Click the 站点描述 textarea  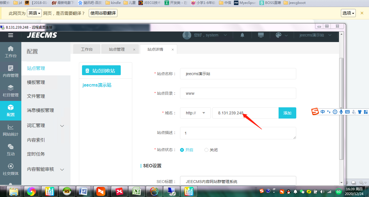pyautogui.click(x=238, y=133)
